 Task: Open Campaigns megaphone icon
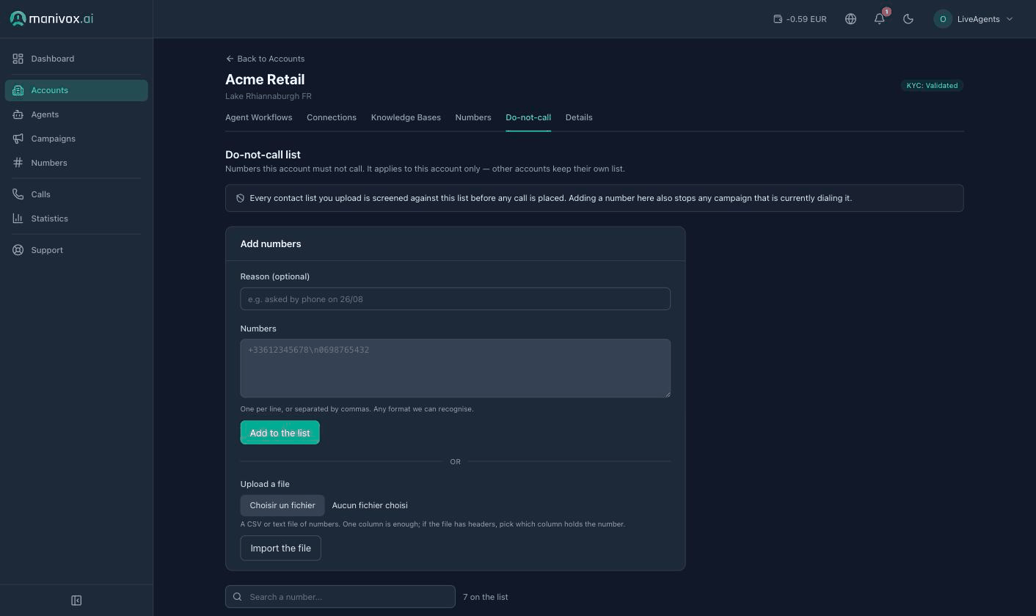coord(18,139)
